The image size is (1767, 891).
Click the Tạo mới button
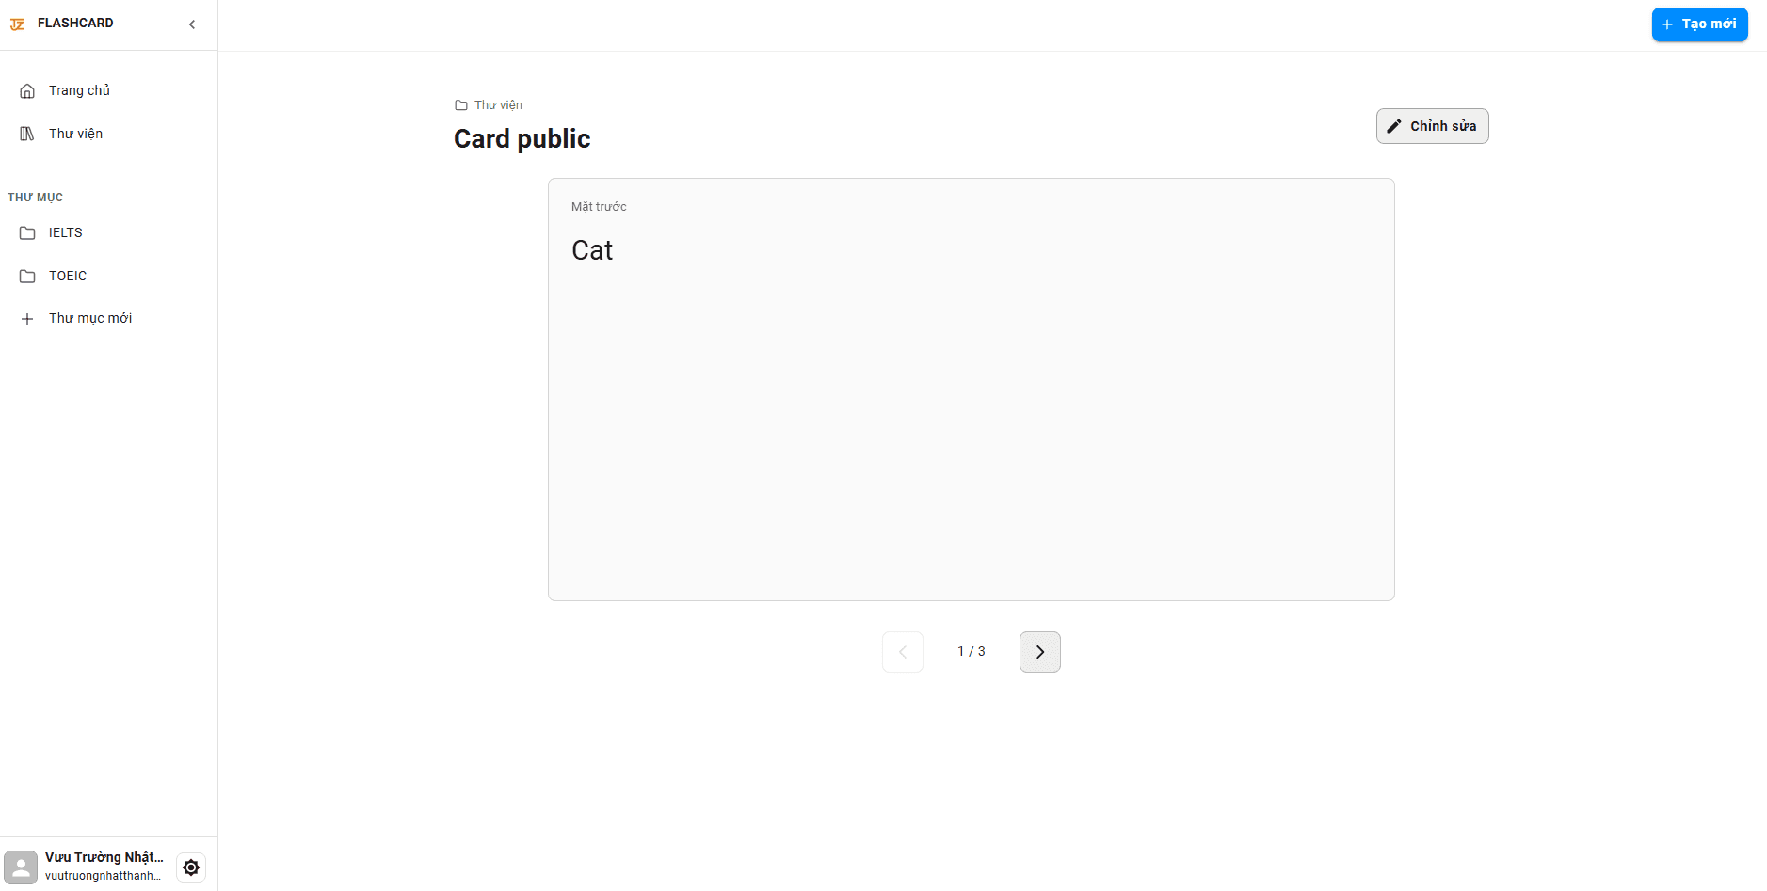click(x=1699, y=24)
